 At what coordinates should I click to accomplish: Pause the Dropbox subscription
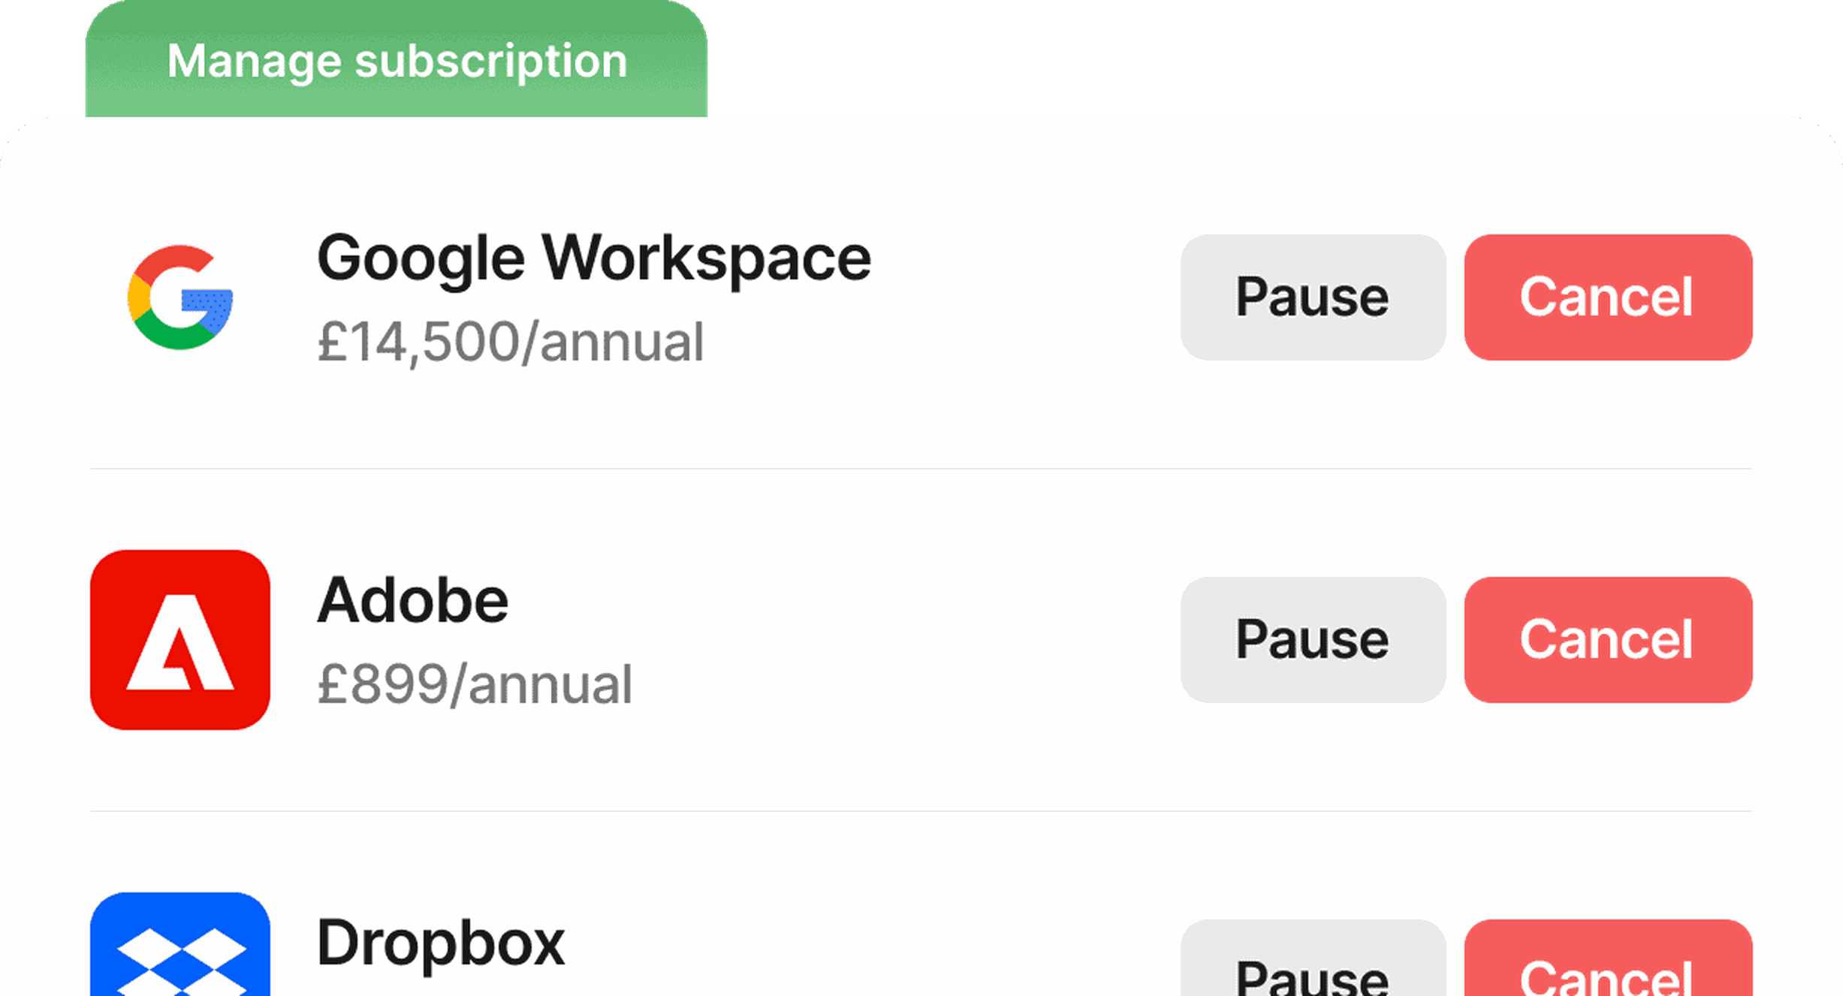click(1313, 958)
